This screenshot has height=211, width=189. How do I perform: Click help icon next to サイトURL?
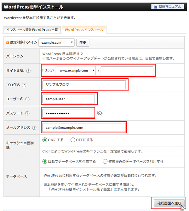pos(28,71)
